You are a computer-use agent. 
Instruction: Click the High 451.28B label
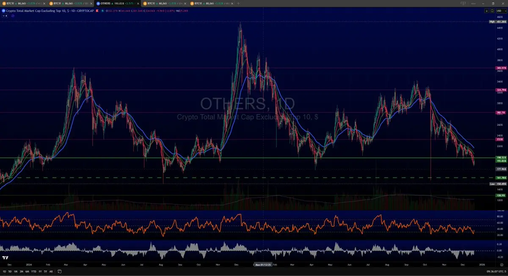pos(498,21)
